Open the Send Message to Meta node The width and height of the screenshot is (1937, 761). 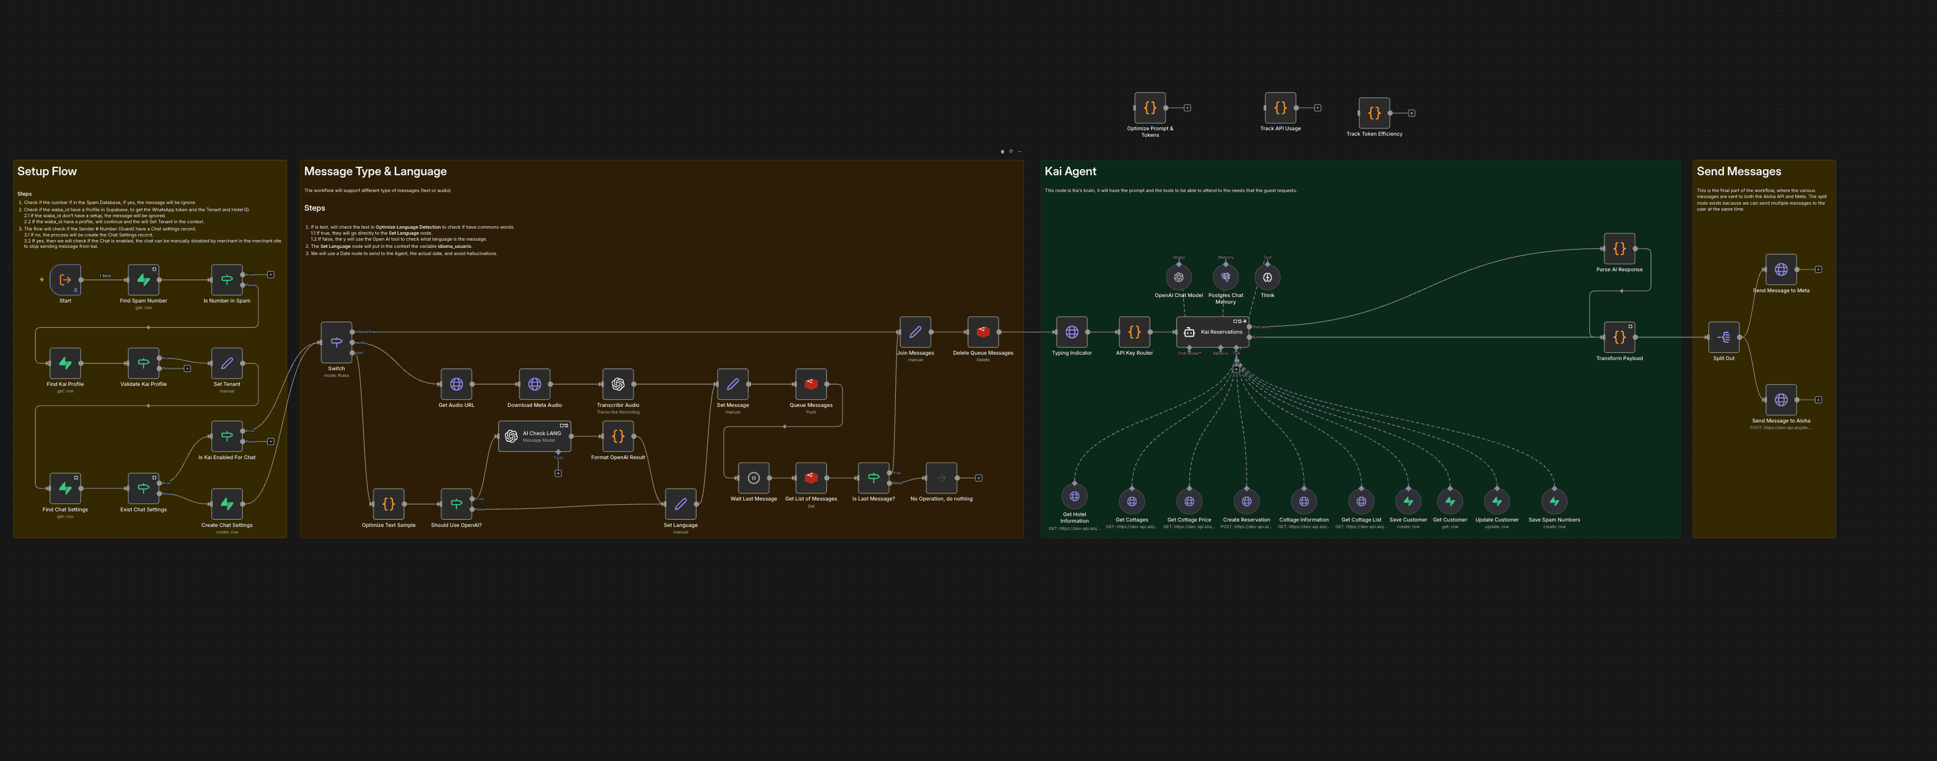tap(1781, 269)
